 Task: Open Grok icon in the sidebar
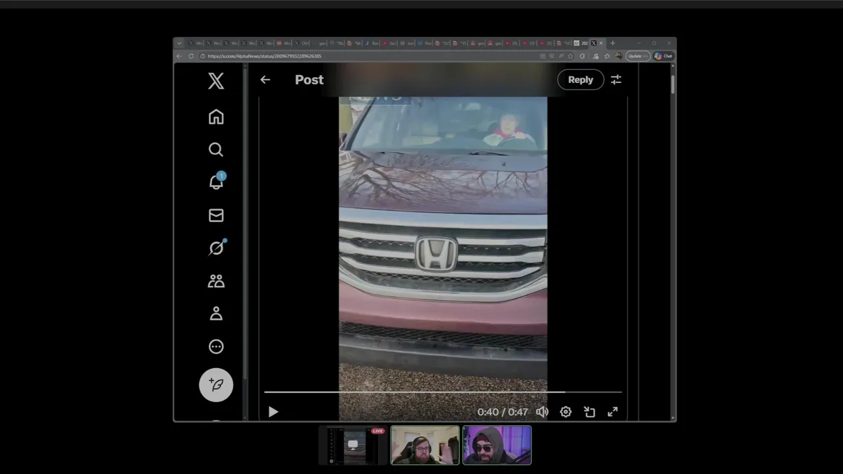[x=216, y=248]
